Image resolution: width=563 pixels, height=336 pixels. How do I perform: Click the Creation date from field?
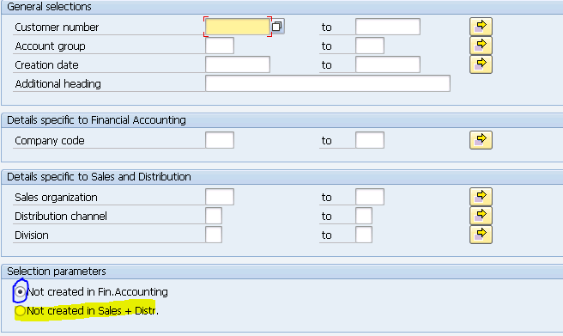click(238, 64)
